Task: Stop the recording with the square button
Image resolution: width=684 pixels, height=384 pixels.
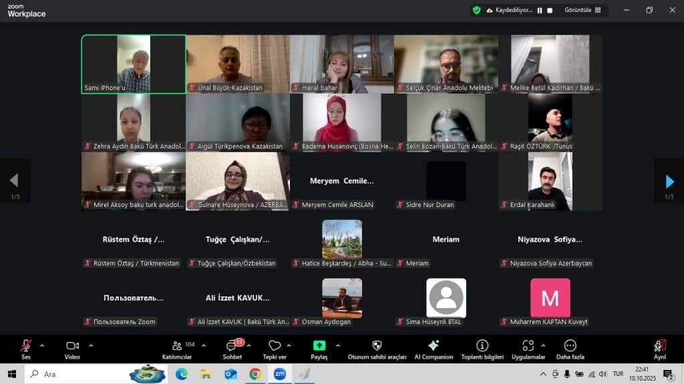Action: 550,10
